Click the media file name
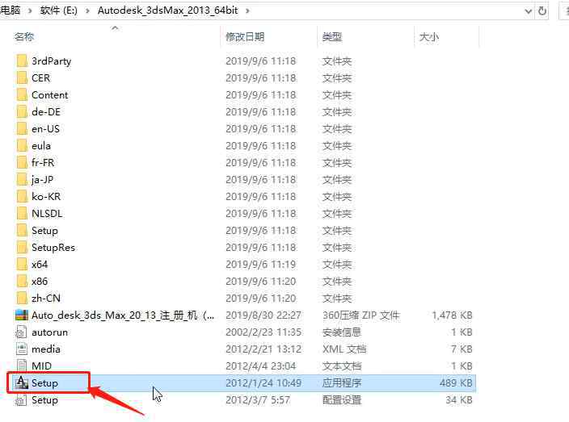569x422 pixels. pos(46,349)
